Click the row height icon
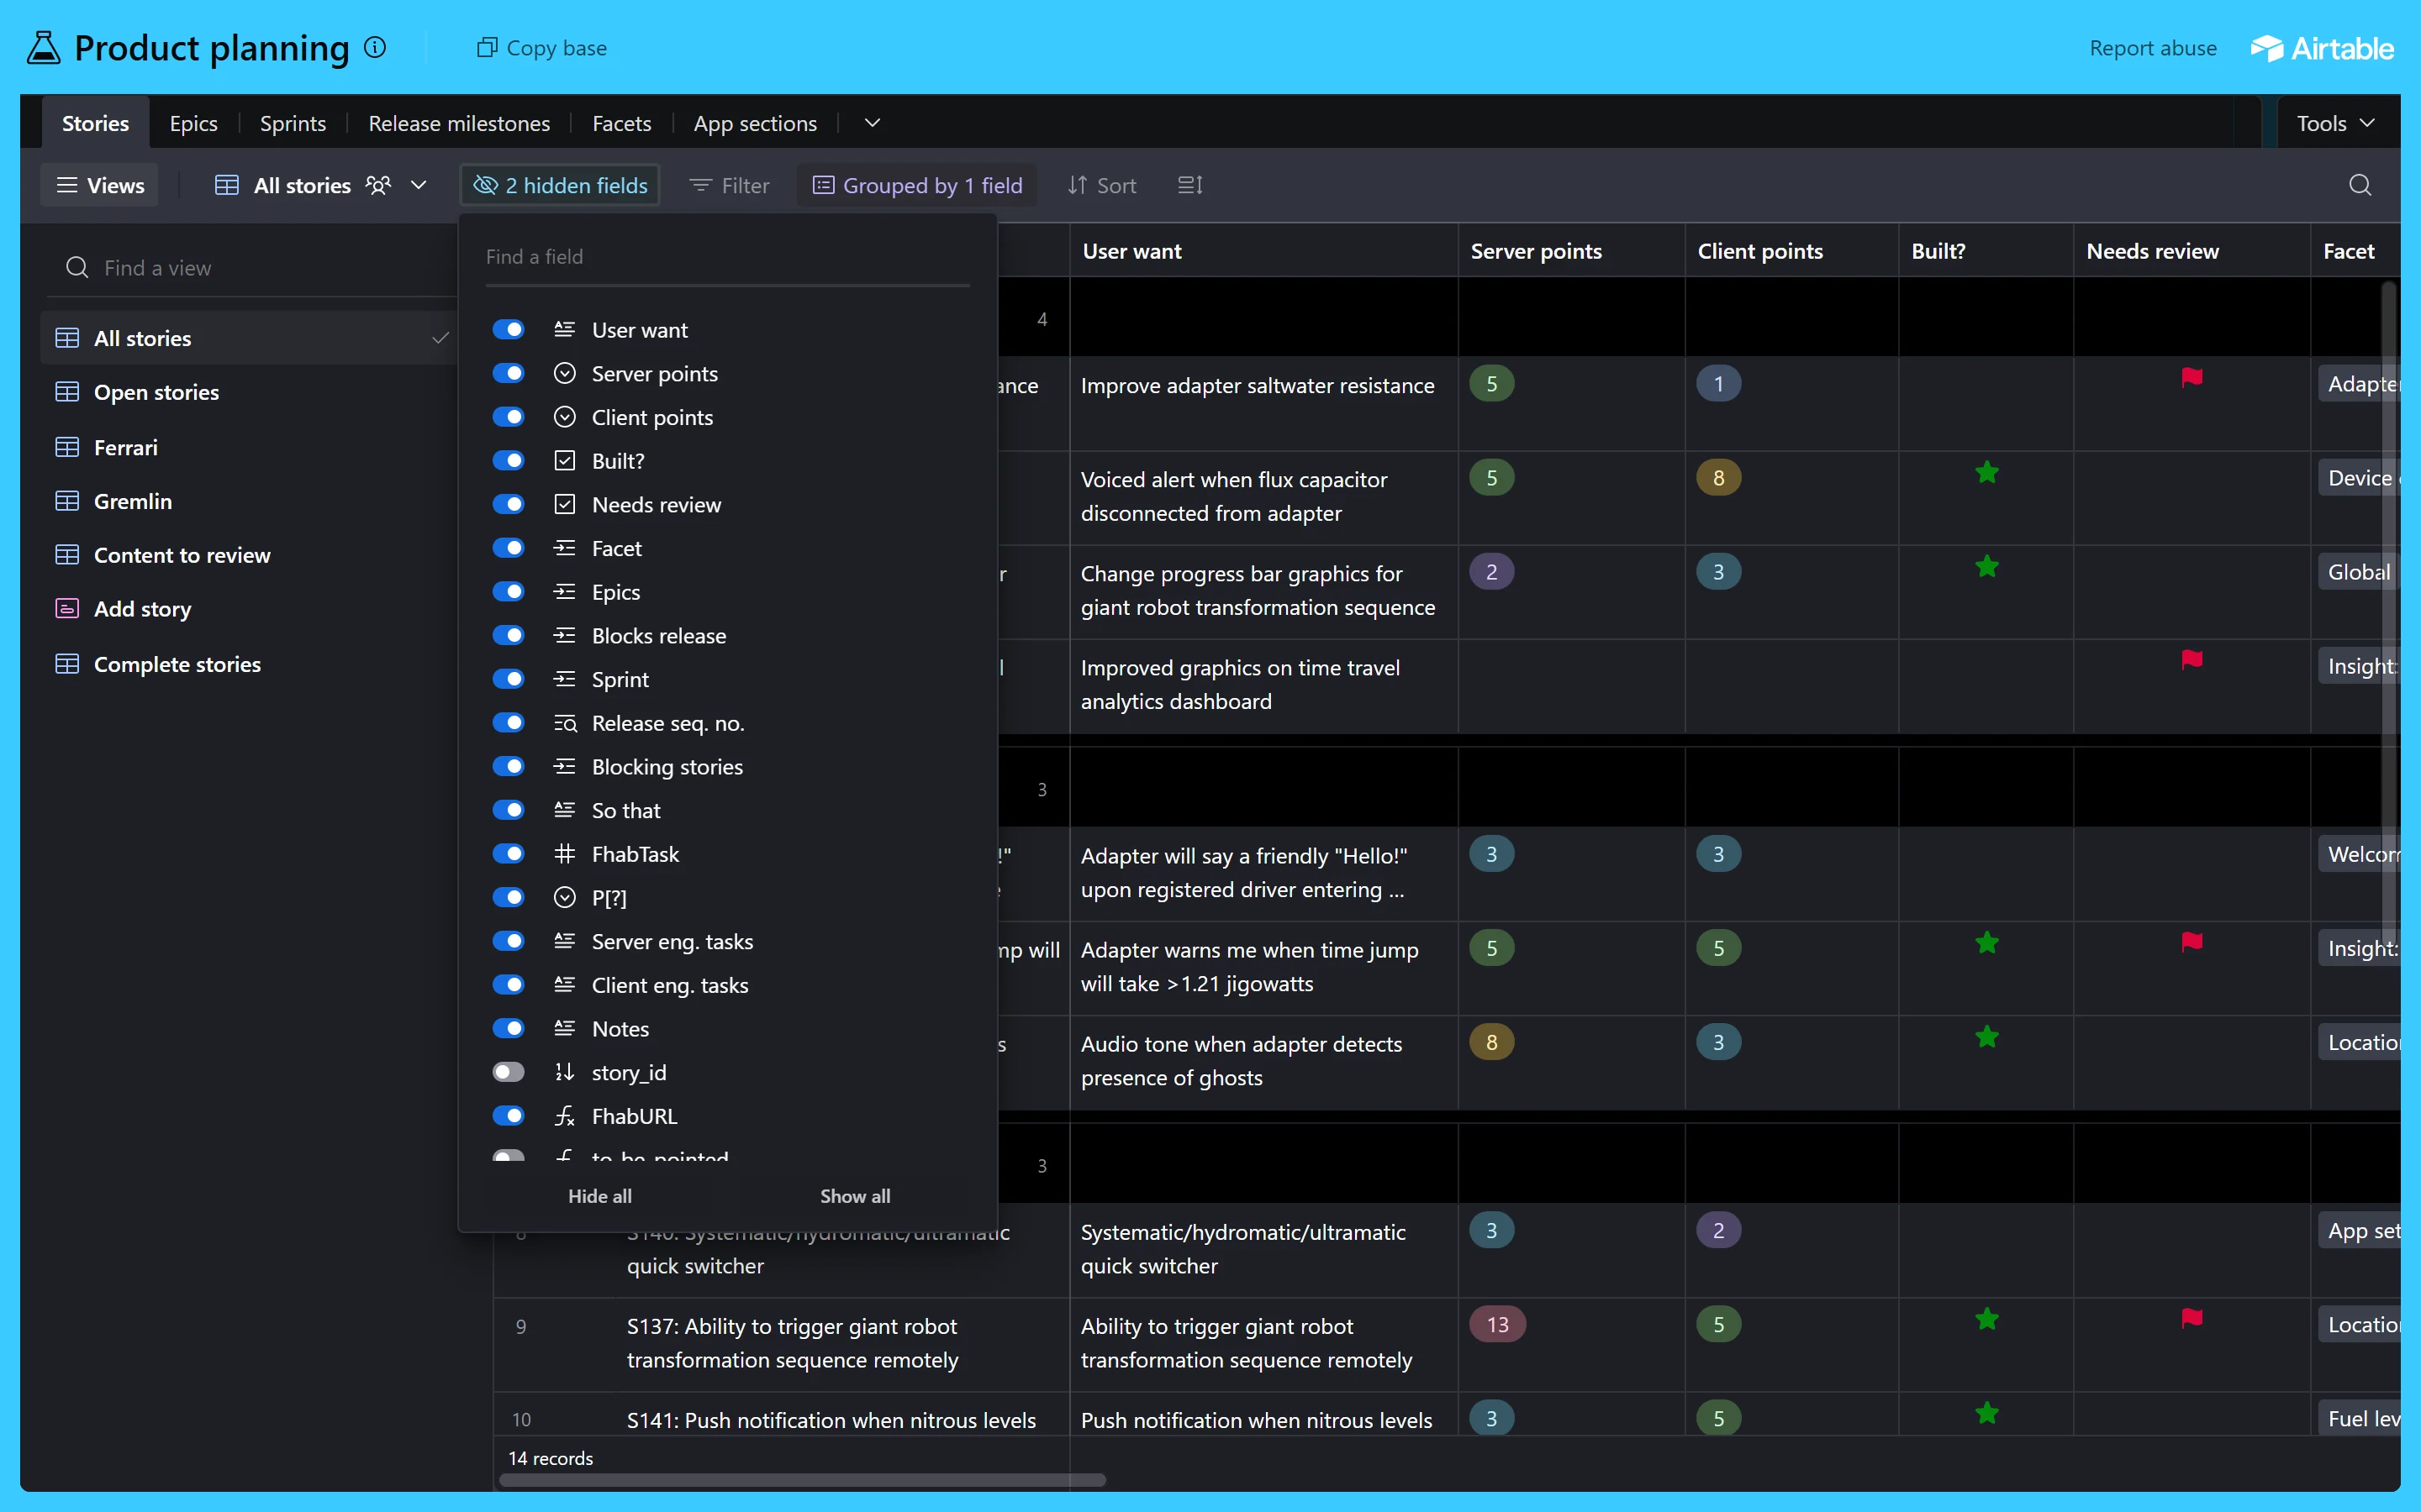Image resolution: width=2421 pixels, height=1512 pixels. (1190, 185)
